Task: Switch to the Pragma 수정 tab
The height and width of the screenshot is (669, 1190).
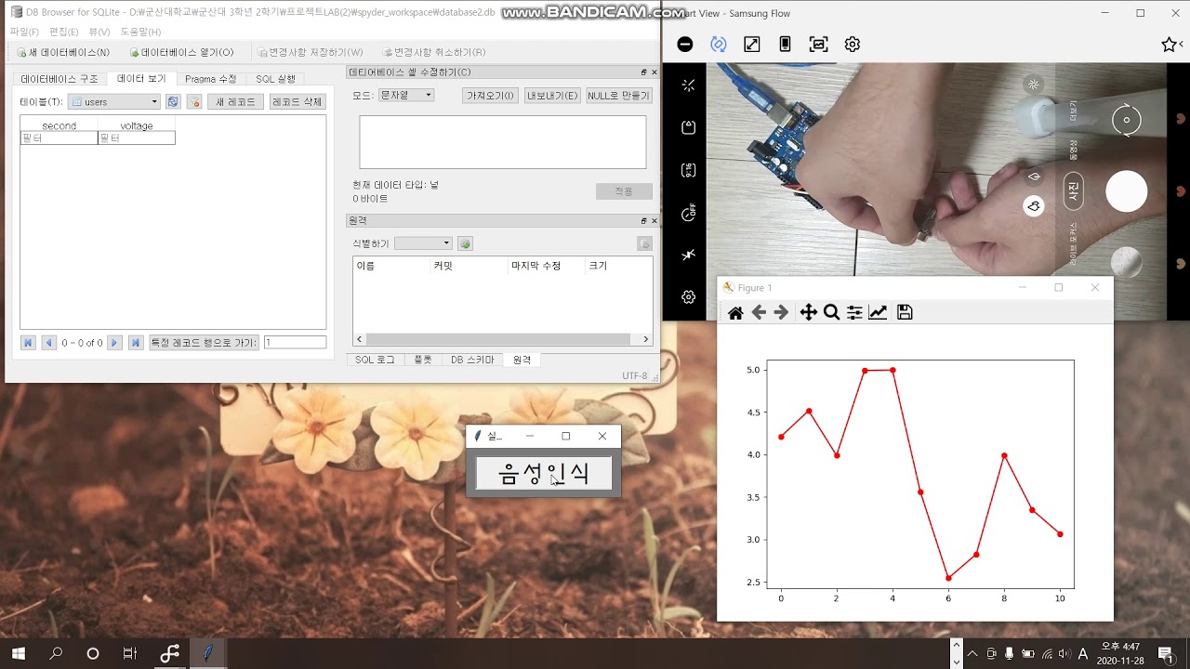Action: tap(211, 79)
